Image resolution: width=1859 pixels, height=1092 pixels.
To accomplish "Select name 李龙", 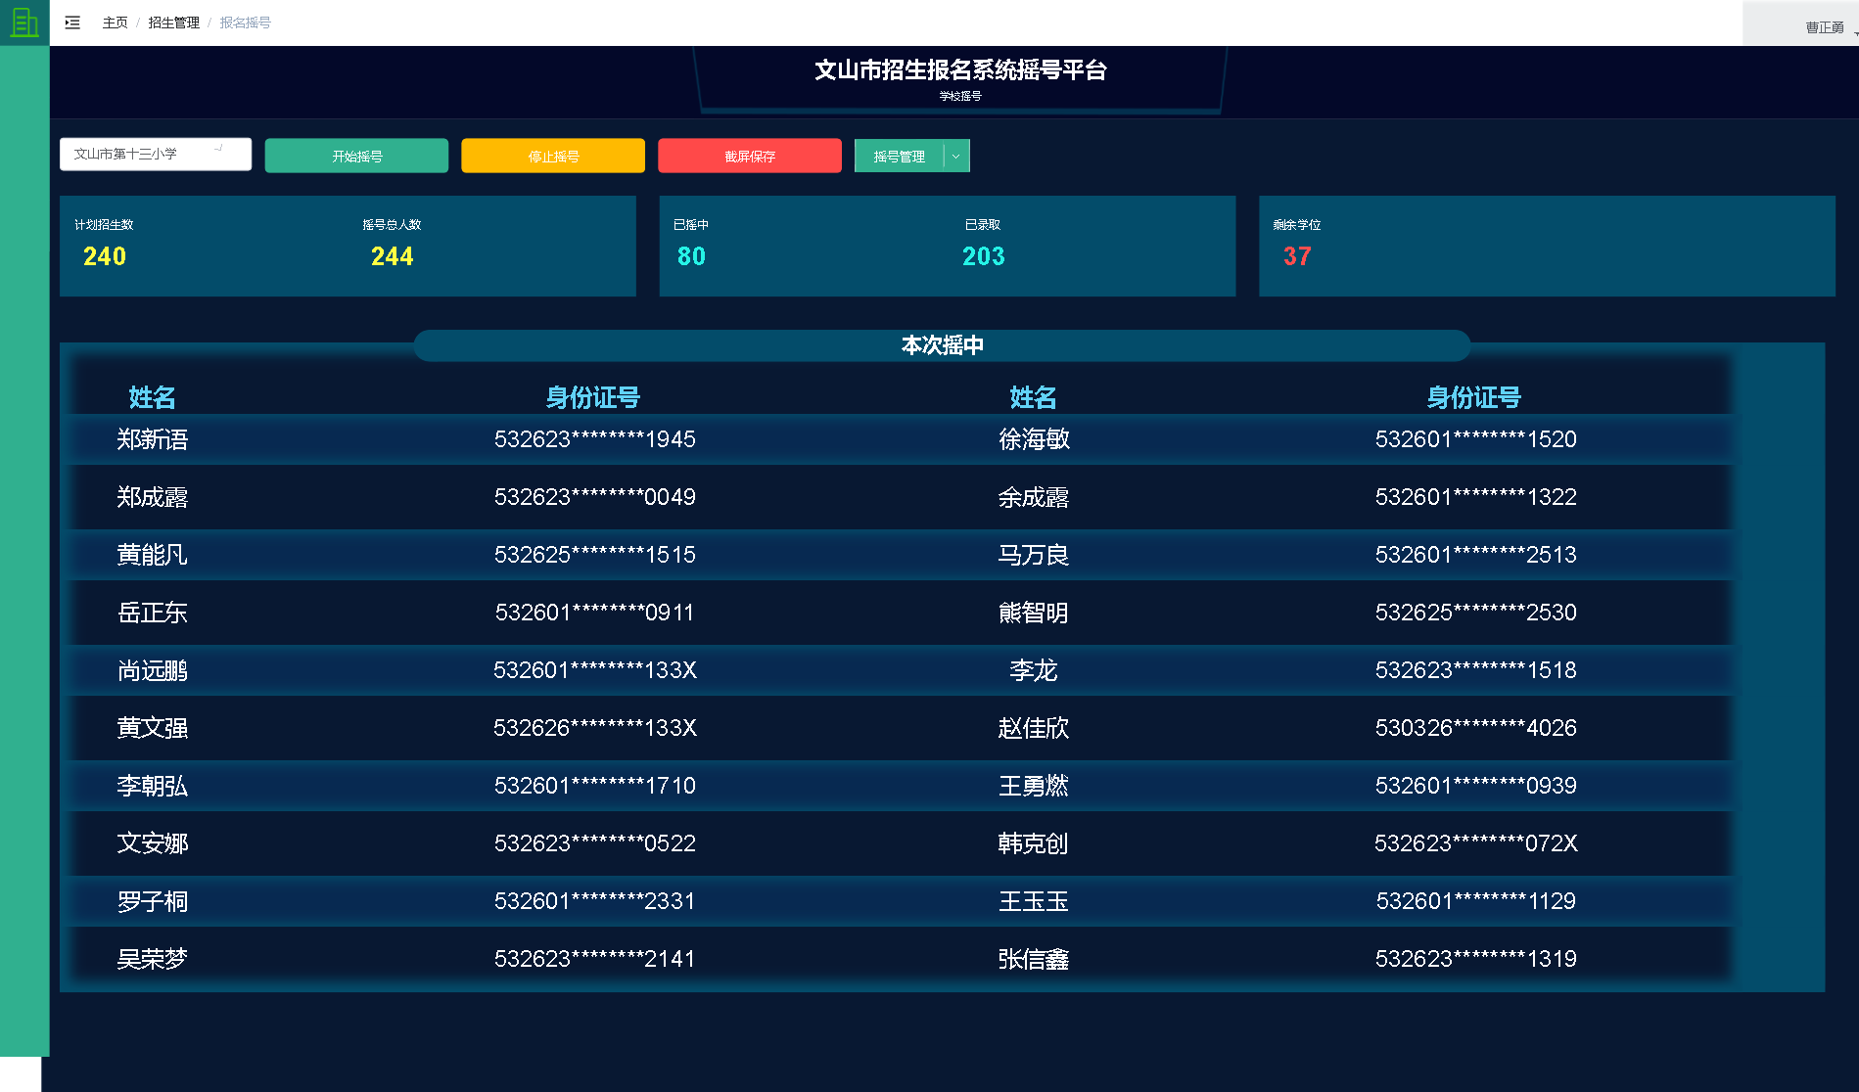I will click(x=1034, y=670).
